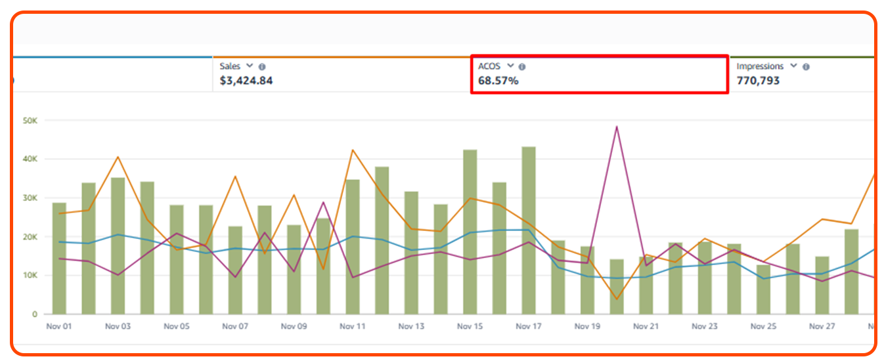Screen dimensions: 884x363
Task: Click the Nov 09 x-axis label
Action: 294,326
